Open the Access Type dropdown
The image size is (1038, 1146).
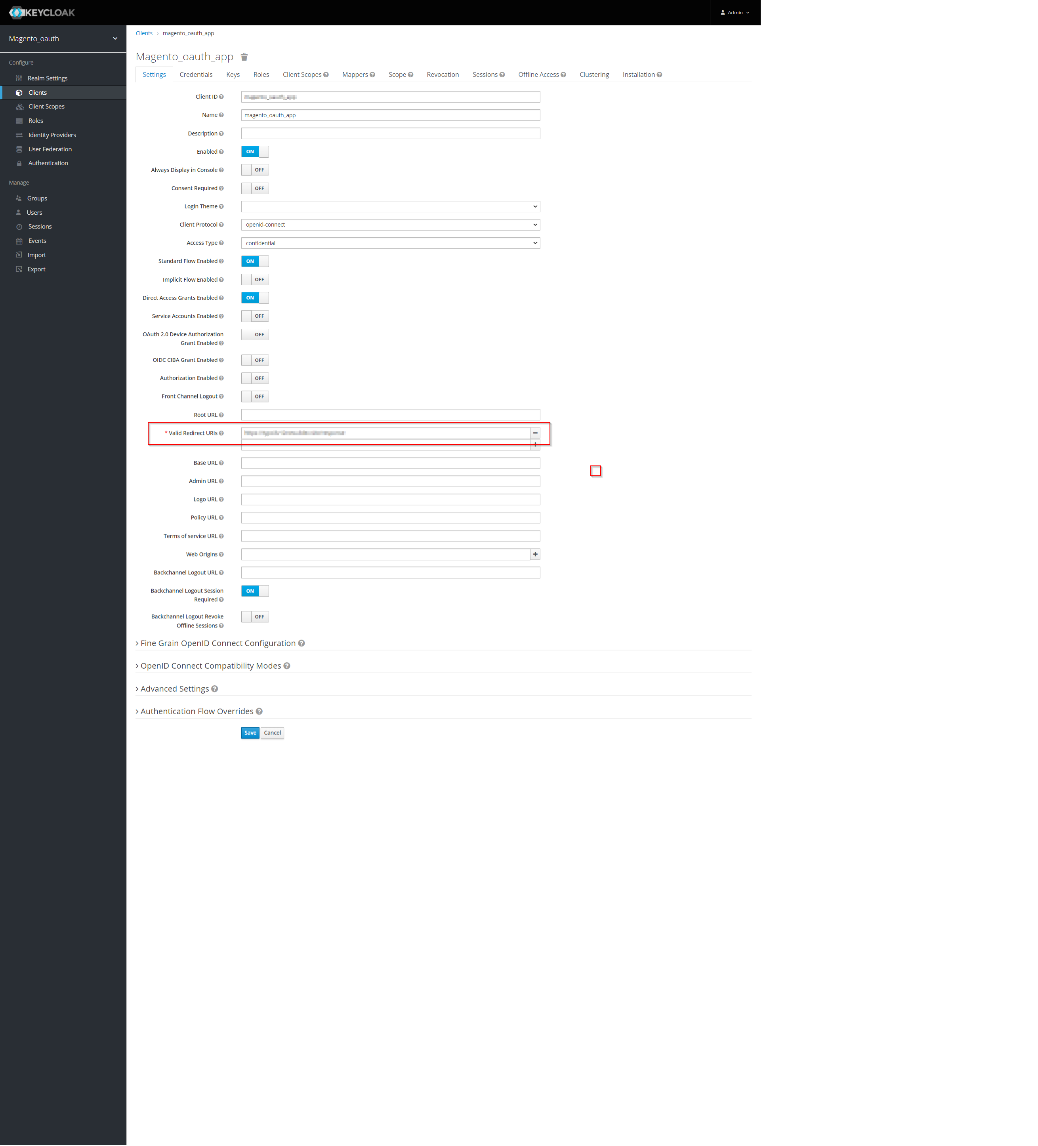pos(390,243)
